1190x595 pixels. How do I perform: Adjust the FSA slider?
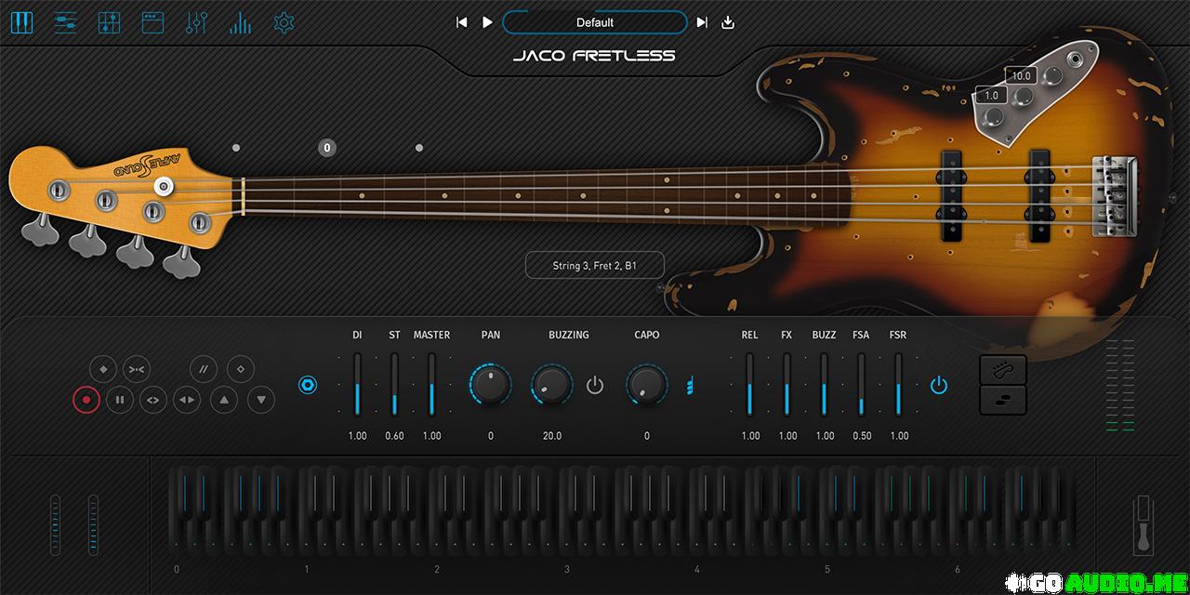tap(861, 384)
